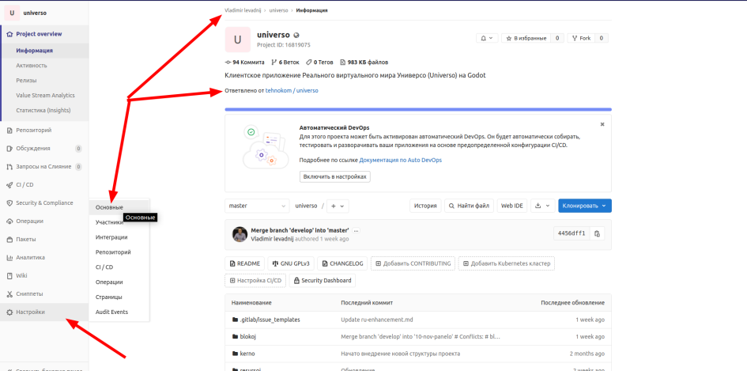Open the plus add-file dropdown
This screenshot has width=747, height=371.
(338, 206)
